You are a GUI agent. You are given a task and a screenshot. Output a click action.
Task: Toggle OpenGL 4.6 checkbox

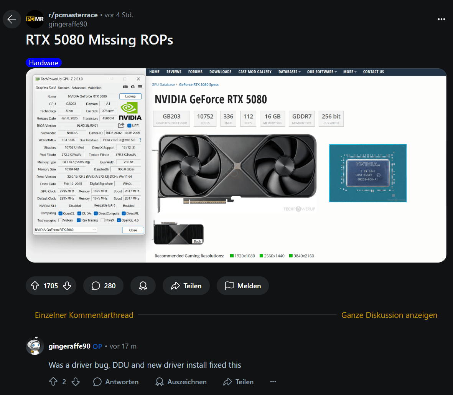(119, 220)
